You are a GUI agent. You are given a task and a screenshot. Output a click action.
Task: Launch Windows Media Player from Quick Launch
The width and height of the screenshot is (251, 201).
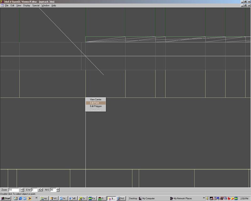coord(29,198)
